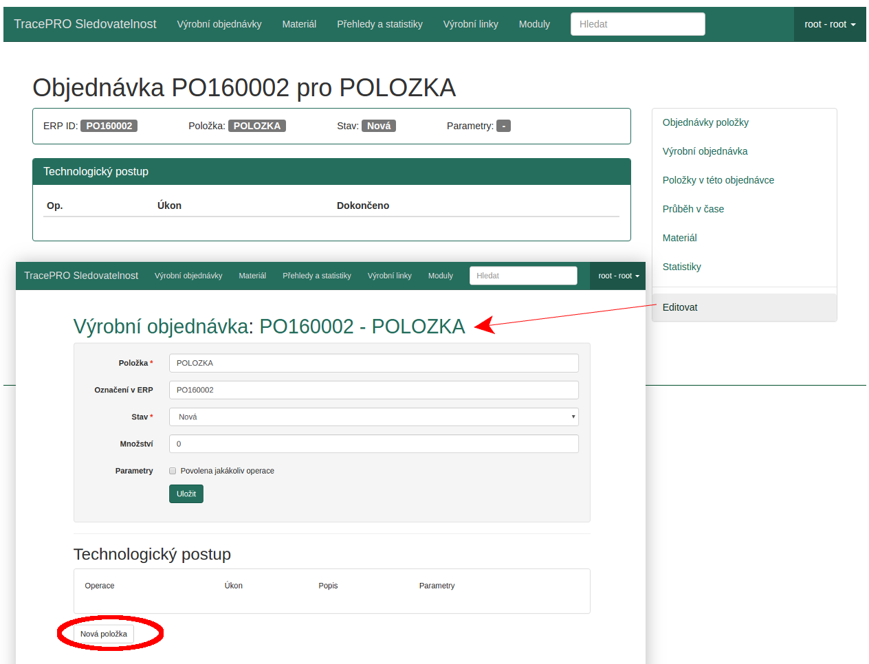Open Moduly in the inset edit page navbar
This screenshot has width=869, height=664.
[441, 276]
